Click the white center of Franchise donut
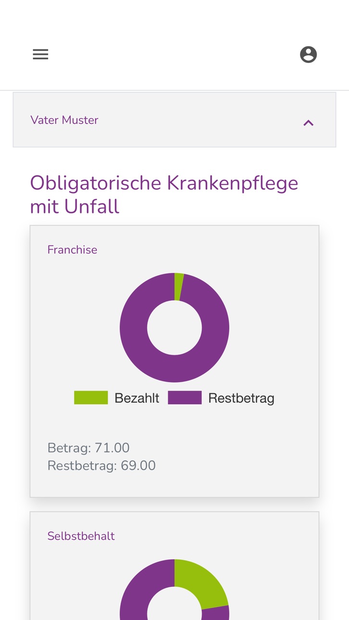The image size is (349, 620). point(174,328)
